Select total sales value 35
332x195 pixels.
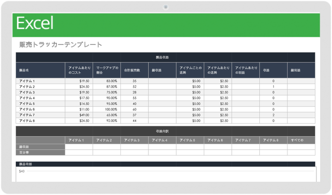pos(134,81)
